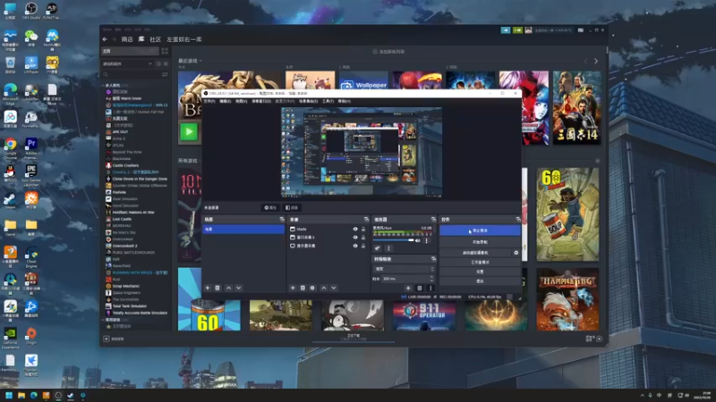Open Steam library filter options icon
716x402 pixels.
pyautogui.click(x=165, y=74)
